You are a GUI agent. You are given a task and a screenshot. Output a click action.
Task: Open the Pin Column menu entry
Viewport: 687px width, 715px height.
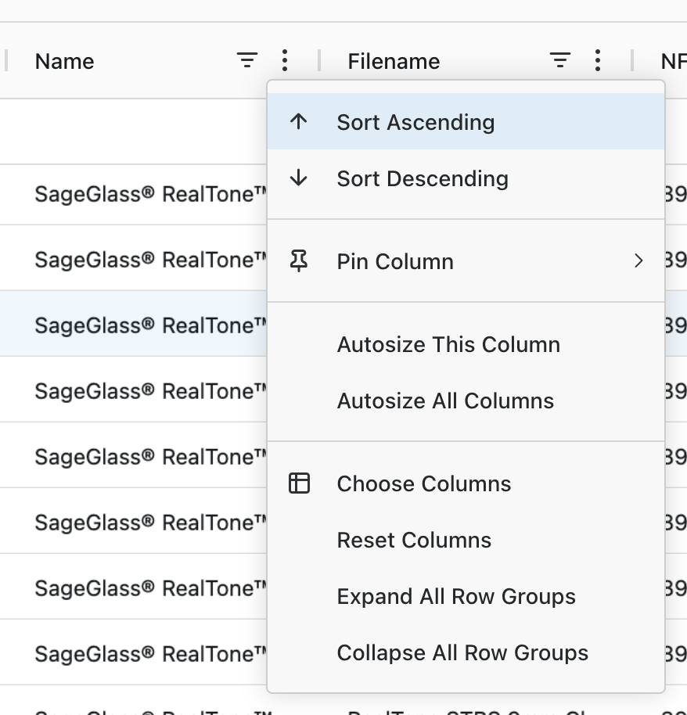click(466, 261)
